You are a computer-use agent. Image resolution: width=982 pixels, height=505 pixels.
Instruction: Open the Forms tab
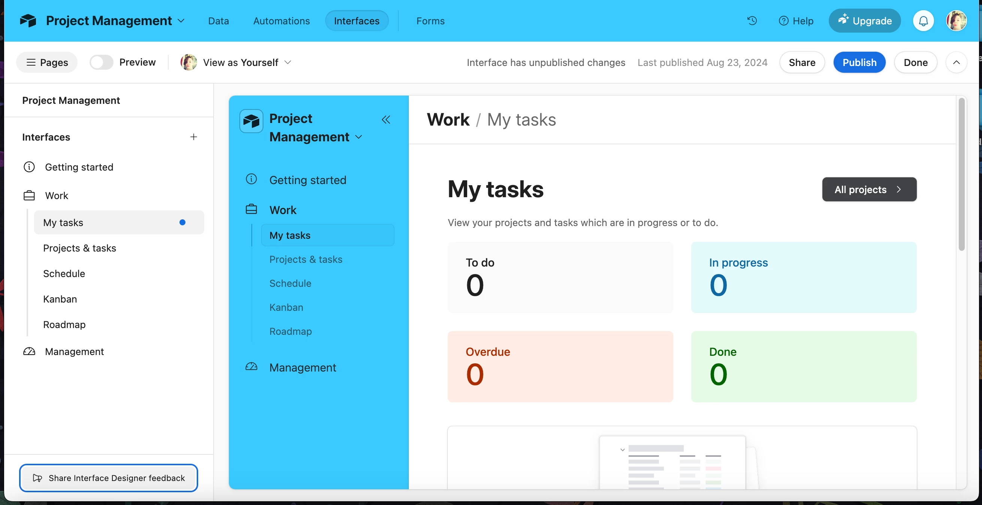430,21
